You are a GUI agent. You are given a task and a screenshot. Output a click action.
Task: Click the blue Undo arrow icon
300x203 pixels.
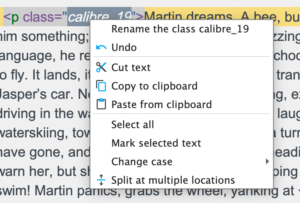[101, 47]
